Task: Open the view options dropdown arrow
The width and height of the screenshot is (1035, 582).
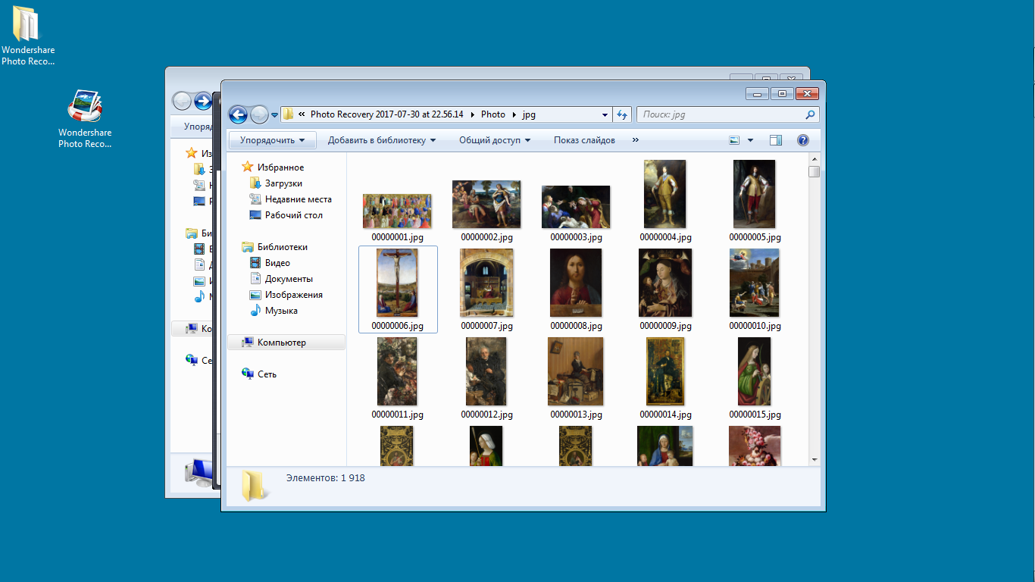Action: click(x=750, y=140)
